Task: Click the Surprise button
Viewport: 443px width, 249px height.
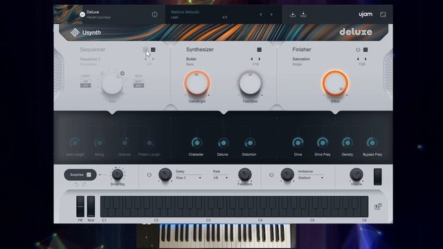Action: click(x=80, y=175)
